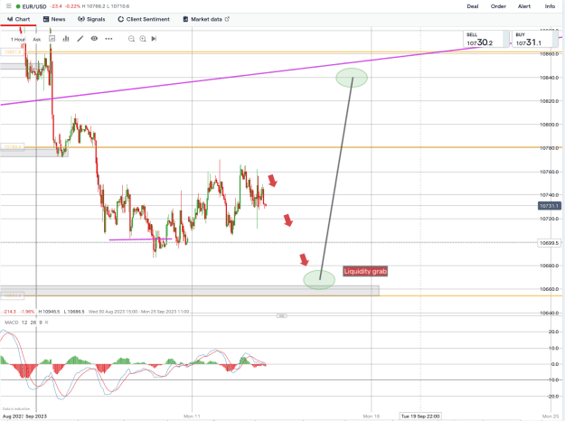Click the 10699.5 crosshair price label

point(549,243)
